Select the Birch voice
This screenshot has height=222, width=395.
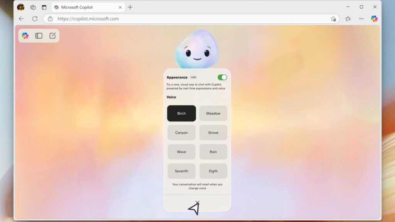coord(181,113)
